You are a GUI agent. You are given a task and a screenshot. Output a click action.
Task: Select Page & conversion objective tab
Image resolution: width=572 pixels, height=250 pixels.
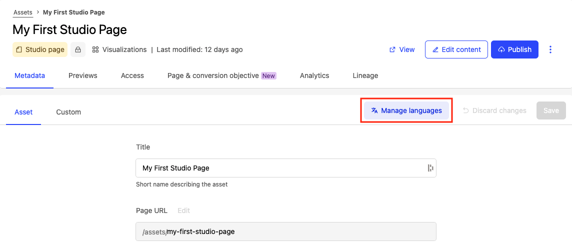[x=221, y=75]
